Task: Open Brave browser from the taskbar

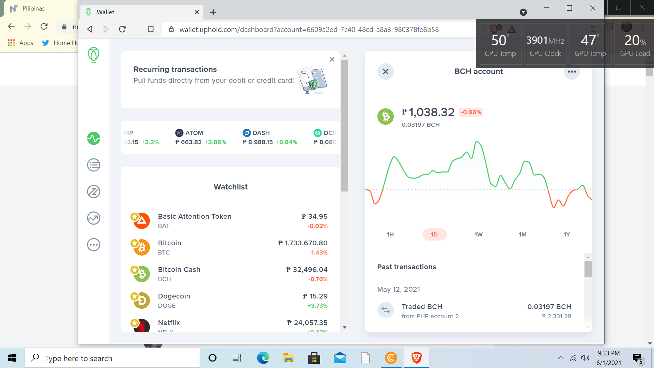Action: 417,358
